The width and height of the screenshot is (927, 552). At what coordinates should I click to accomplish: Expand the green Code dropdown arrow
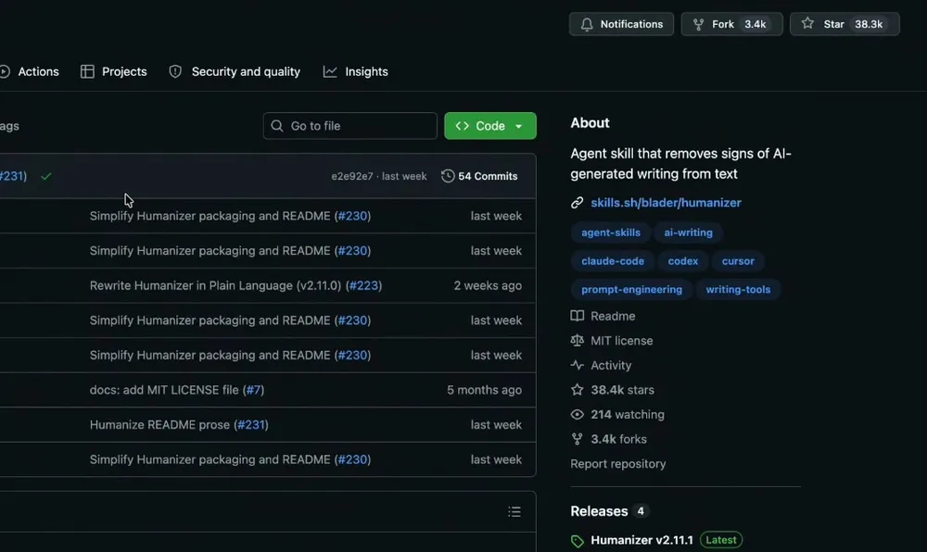point(518,126)
